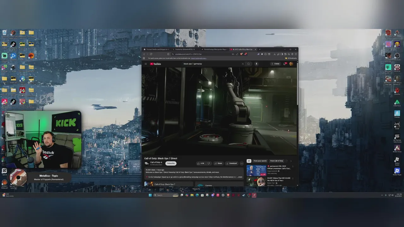Open Streamlabs Desktop icon on desktop
The height and width of the screenshot is (227, 404).
pos(4,56)
